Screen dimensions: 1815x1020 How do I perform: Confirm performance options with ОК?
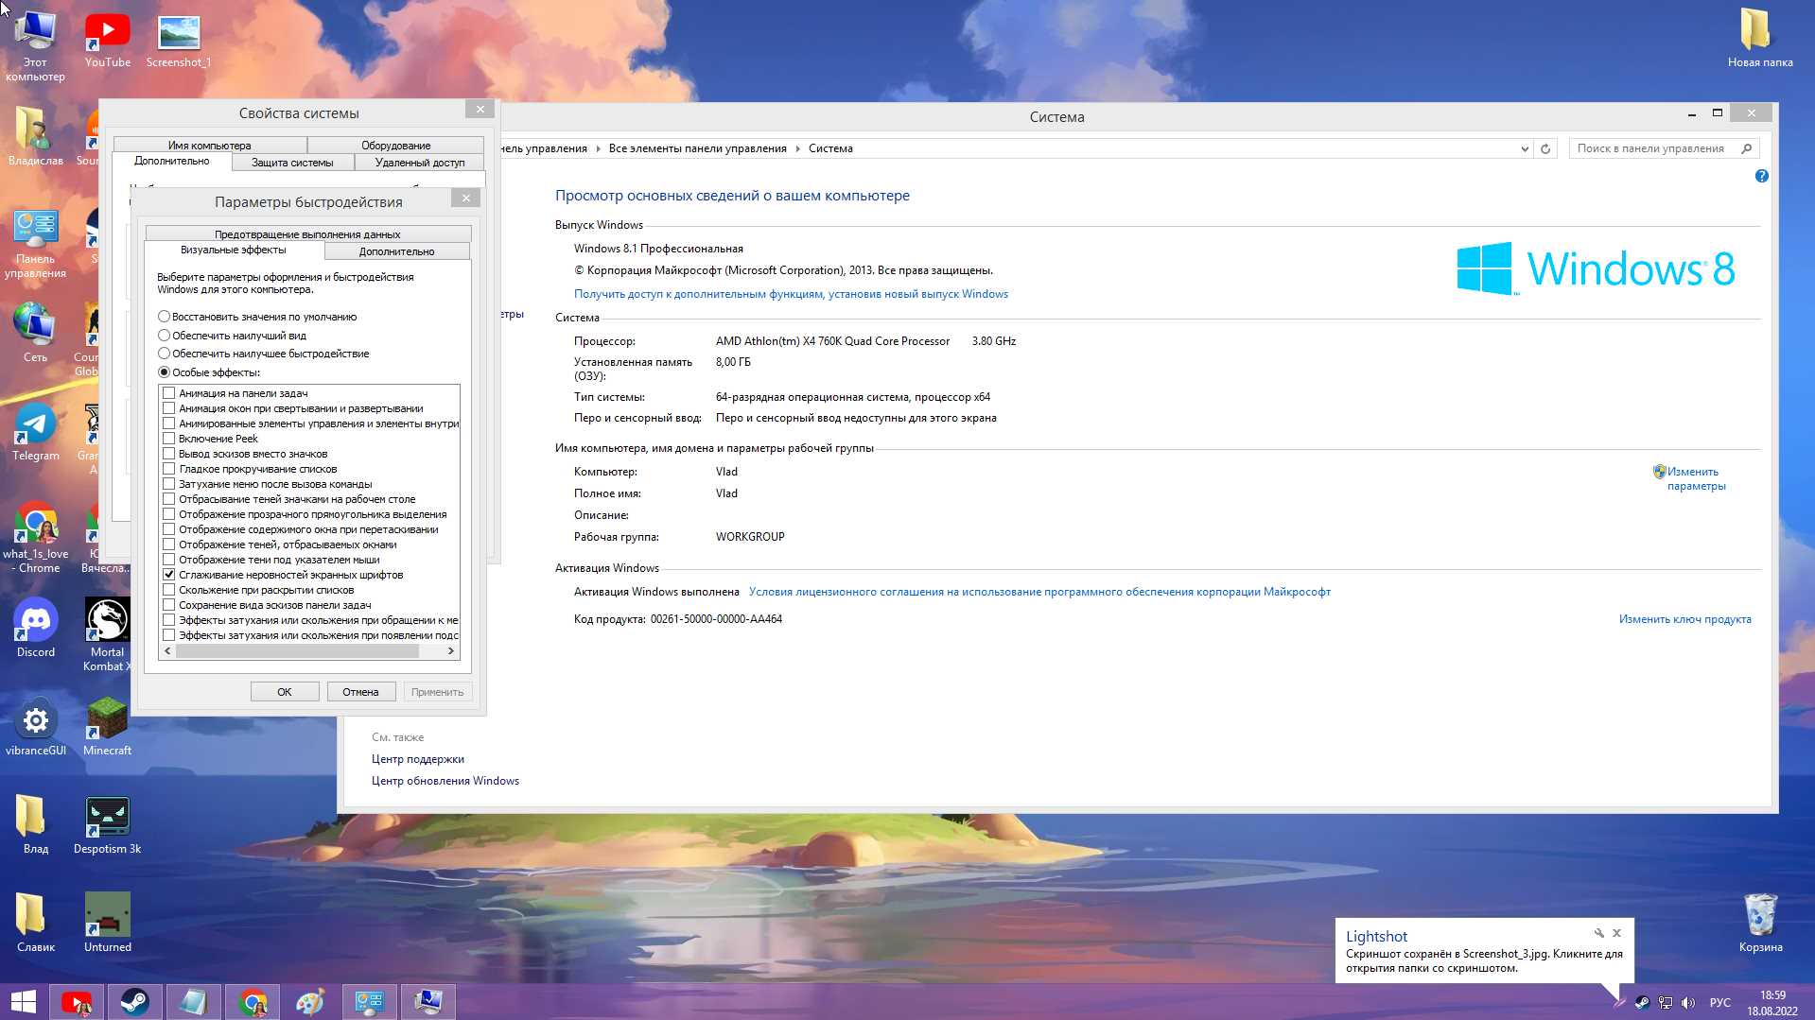click(285, 692)
